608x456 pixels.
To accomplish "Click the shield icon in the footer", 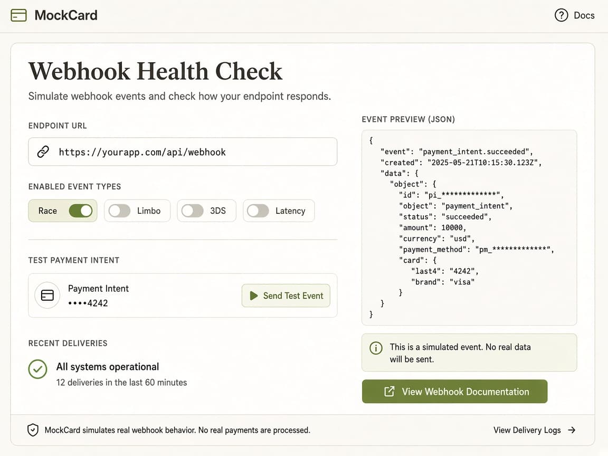I will click(x=33, y=430).
